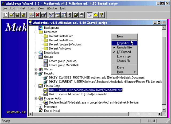The image size is (171, 124).
Task: Select Default: System (Windows) directory
Action: click(65, 44)
